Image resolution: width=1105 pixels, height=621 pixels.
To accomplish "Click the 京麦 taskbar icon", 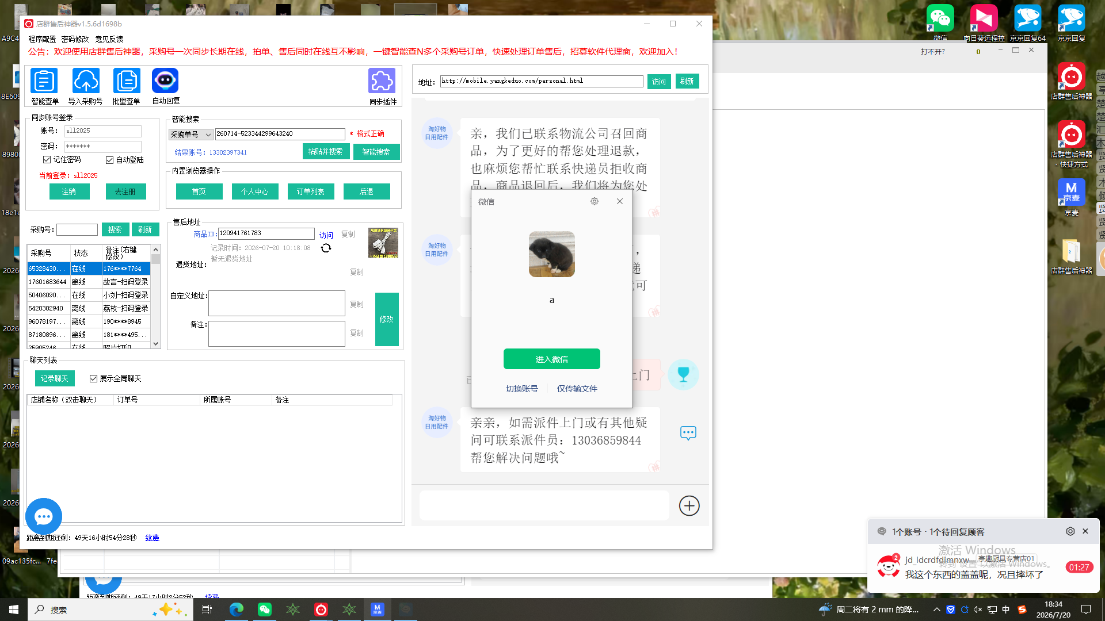I will pyautogui.click(x=378, y=609).
